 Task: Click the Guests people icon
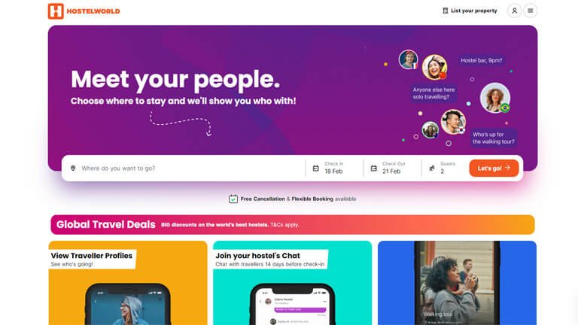(432, 168)
